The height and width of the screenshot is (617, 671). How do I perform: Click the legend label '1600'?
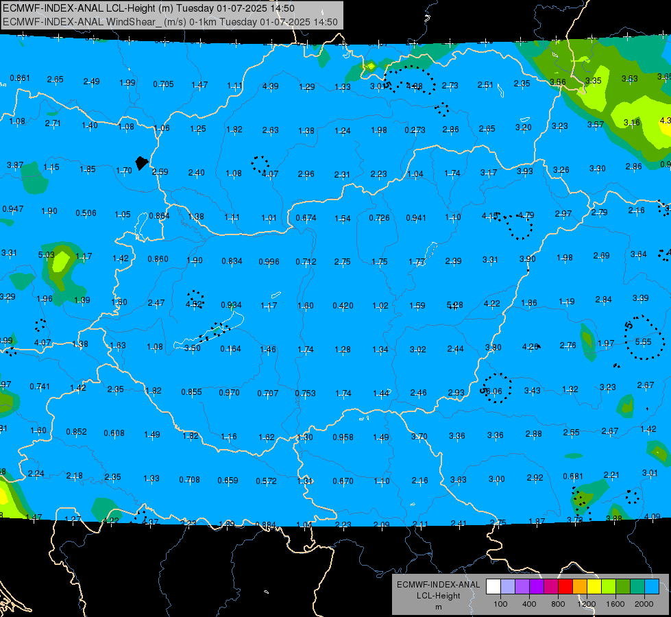click(x=615, y=604)
